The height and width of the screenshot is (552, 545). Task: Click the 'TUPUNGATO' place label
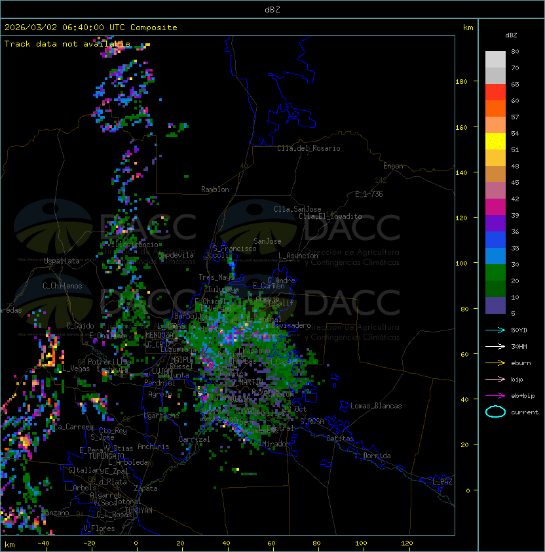click(x=107, y=456)
